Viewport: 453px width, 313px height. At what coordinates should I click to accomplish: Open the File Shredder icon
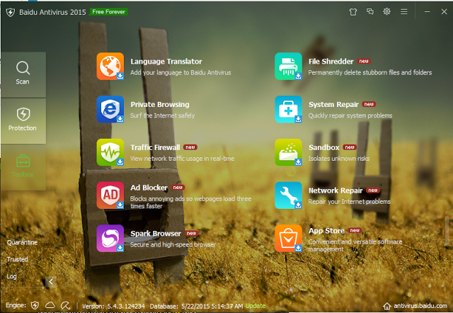coord(288,66)
